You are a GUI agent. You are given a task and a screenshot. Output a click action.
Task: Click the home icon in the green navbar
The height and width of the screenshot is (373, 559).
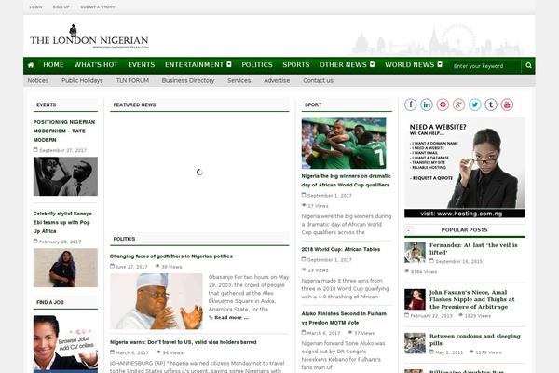click(x=31, y=65)
